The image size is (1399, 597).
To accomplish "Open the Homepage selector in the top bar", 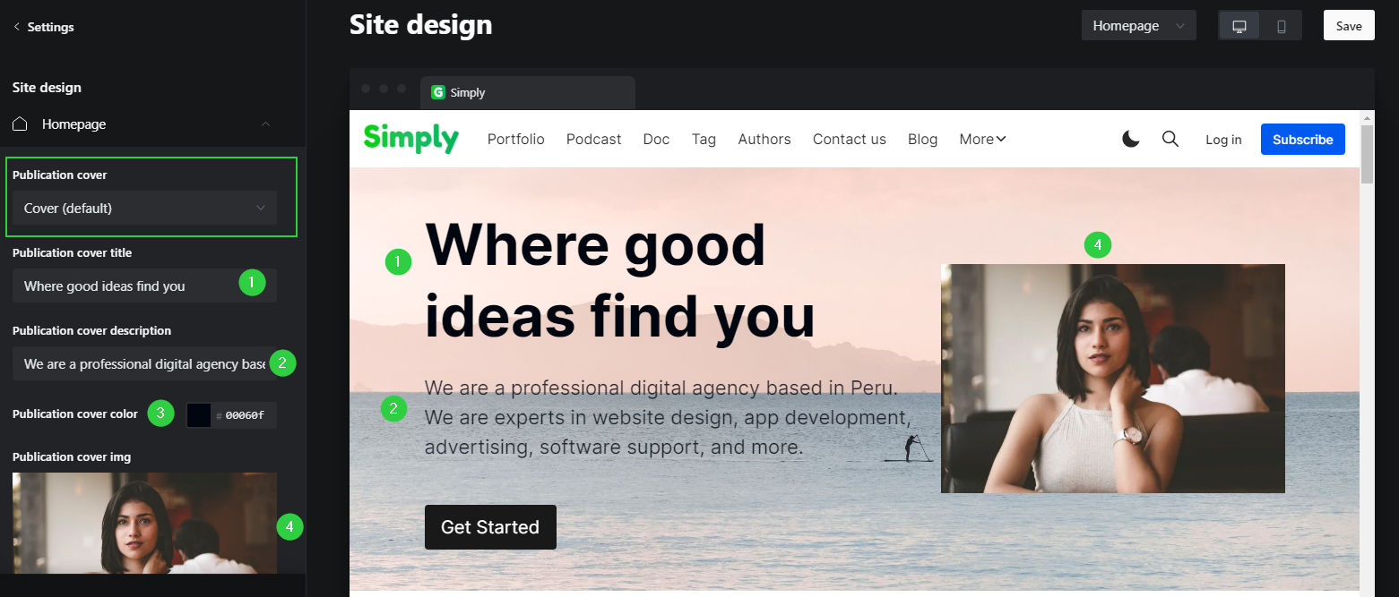I will 1139,26.
